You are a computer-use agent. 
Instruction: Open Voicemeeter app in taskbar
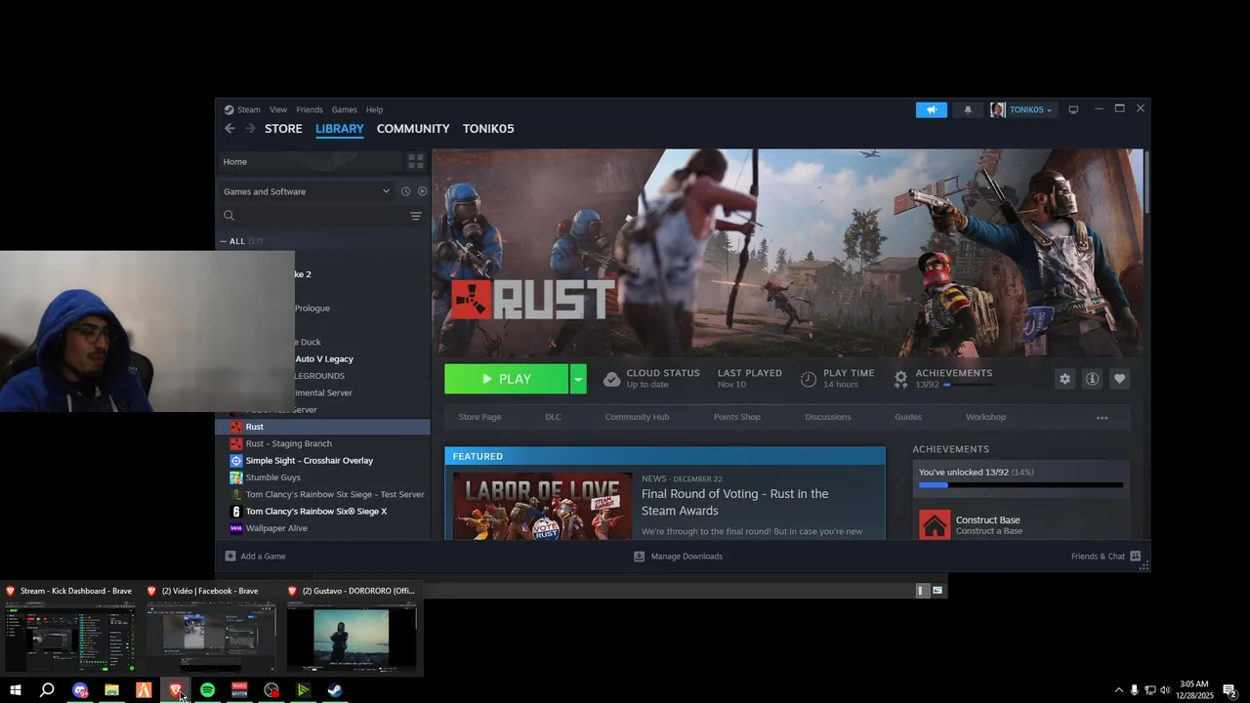click(239, 690)
